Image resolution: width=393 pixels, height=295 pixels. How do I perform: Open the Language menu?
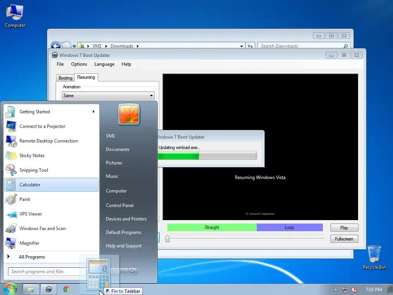(x=104, y=64)
